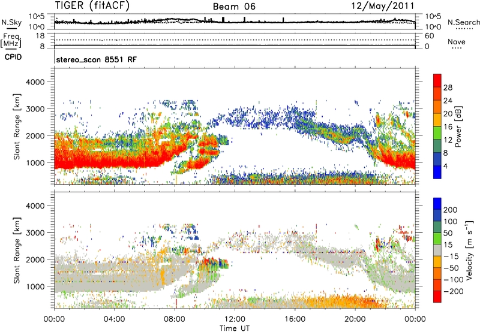Image resolution: width=480 pixels, height=332 pixels.
Task: Click the '08:00' time axis label
Action: pyautogui.click(x=175, y=319)
